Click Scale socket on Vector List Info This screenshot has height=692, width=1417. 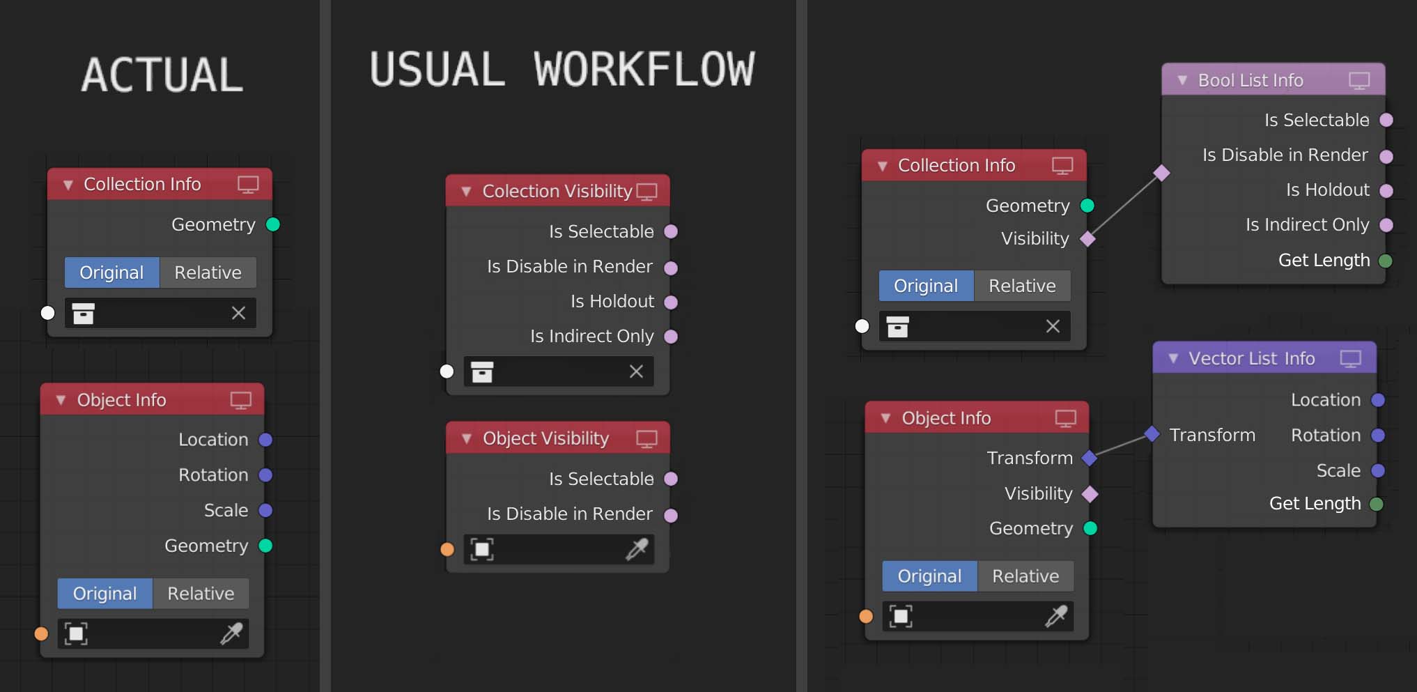(x=1377, y=471)
